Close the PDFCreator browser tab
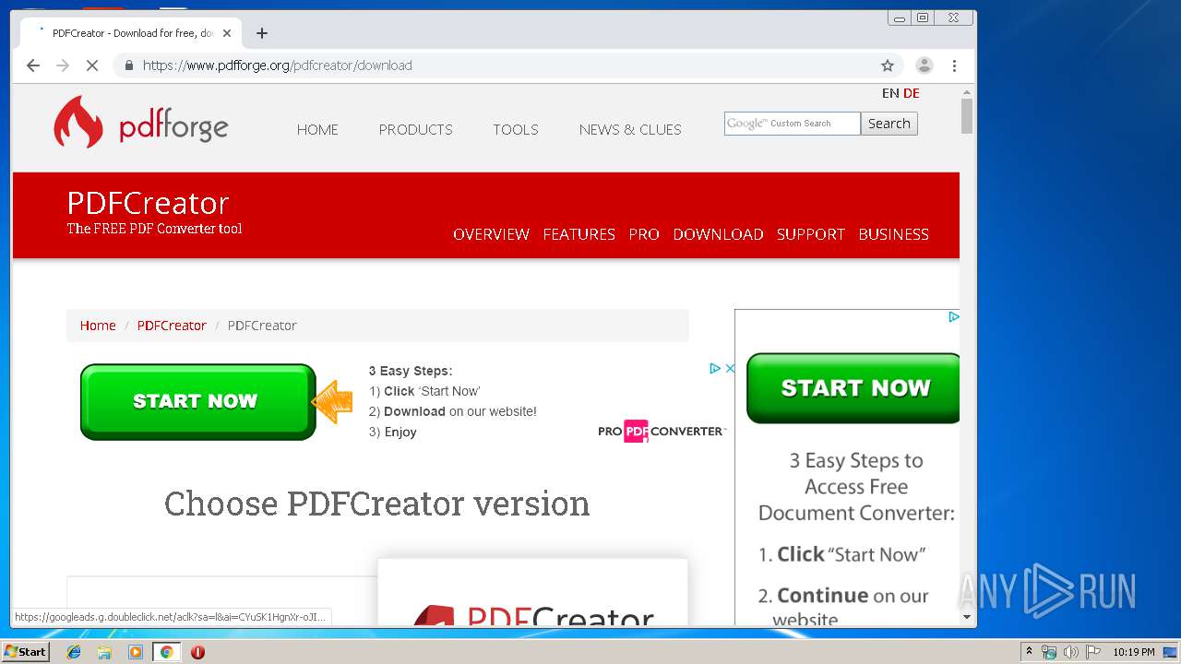Screen dimensions: 1181x664 (227, 33)
